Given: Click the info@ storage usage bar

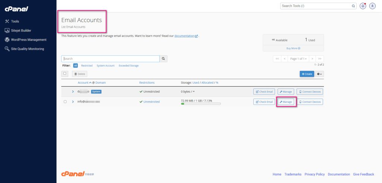Looking at the screenshot, I should pos(201,104).
